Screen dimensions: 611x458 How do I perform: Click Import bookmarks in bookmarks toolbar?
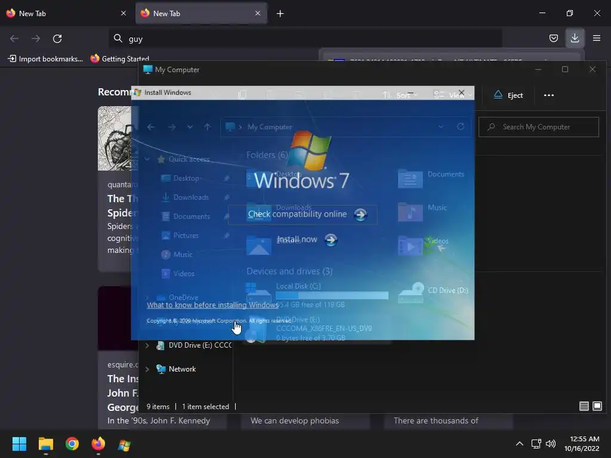[x=45, y=59]
